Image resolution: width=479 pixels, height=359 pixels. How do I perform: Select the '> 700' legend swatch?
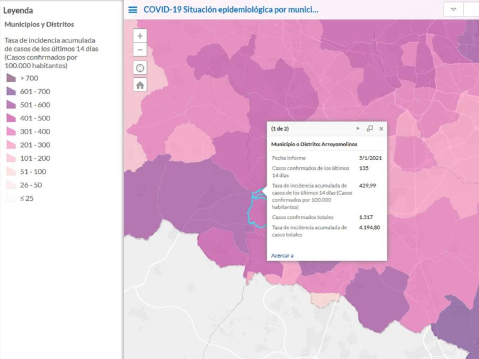click(11, 78)
